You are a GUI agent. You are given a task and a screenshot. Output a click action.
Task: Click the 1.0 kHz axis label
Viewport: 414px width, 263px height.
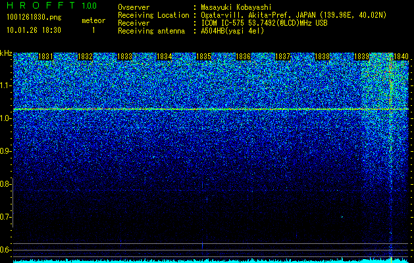[5, 119]
